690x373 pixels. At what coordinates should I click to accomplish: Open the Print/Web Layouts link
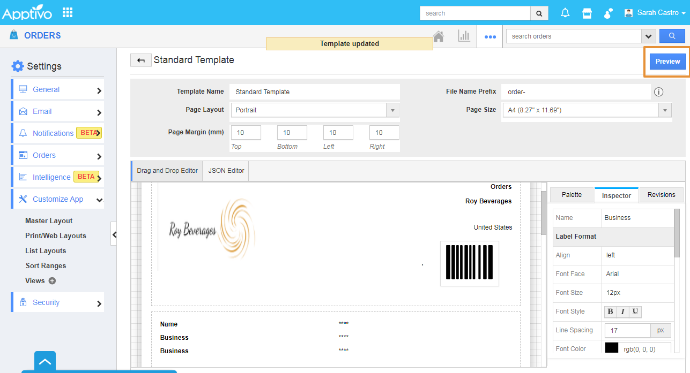point(55,235)
